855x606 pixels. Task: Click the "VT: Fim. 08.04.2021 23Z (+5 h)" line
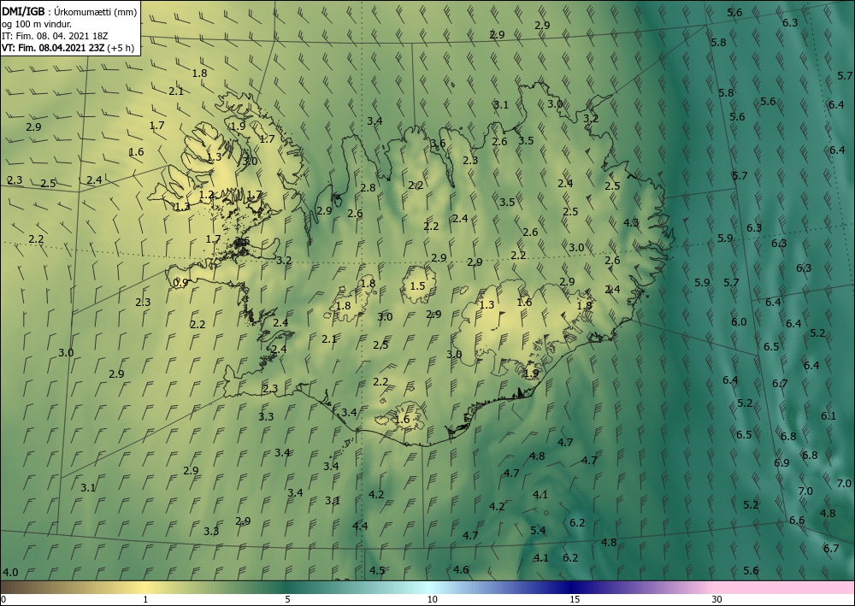68,48
